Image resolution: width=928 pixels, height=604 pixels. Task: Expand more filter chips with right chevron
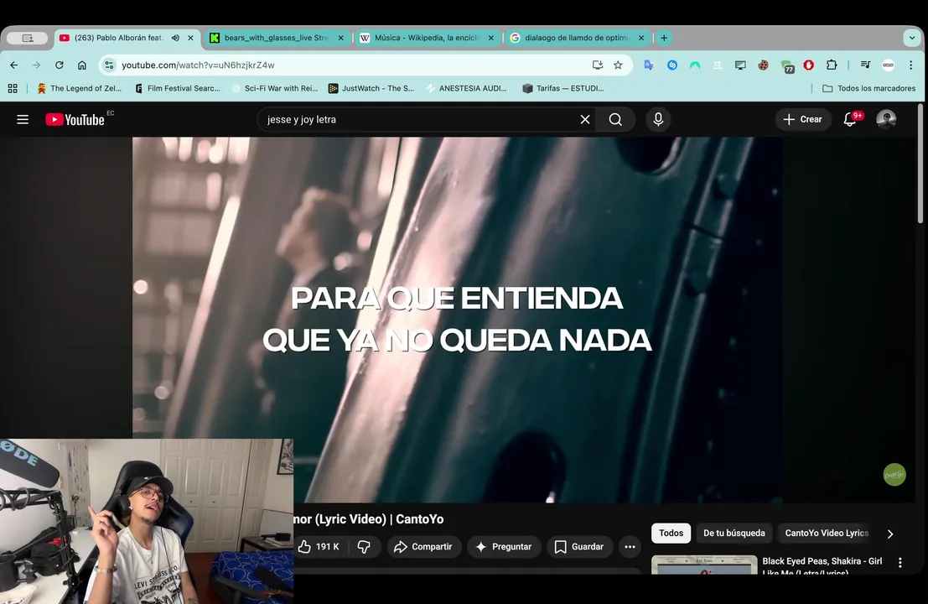click(890, 534)
